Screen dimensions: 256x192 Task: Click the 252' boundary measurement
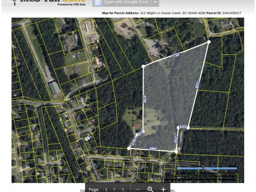176,140
